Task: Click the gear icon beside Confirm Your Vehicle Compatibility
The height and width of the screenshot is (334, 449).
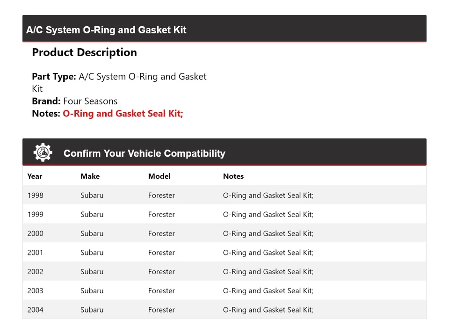Action: click(43, 153)
